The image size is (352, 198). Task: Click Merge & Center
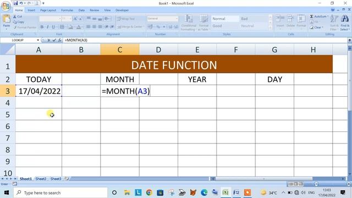pos(130,27)
